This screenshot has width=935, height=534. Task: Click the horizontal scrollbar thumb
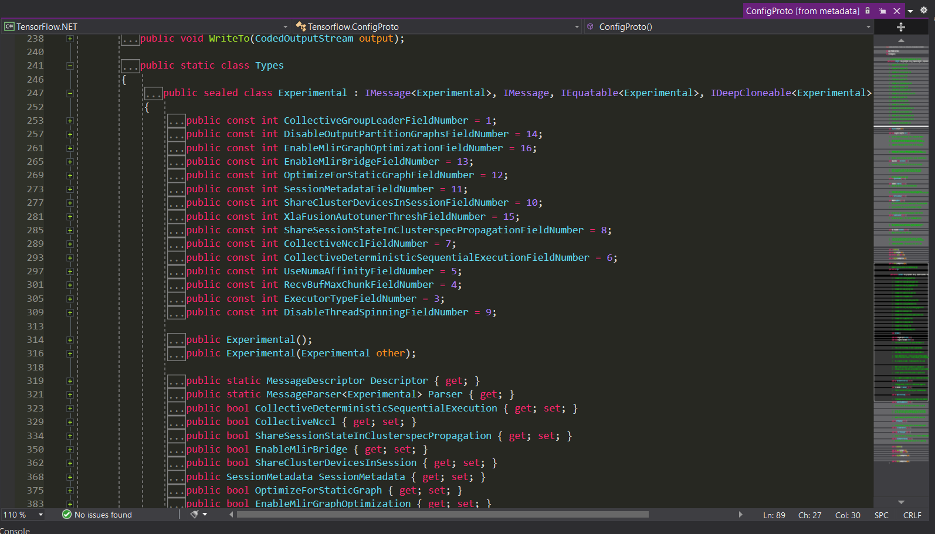point(443,515)
